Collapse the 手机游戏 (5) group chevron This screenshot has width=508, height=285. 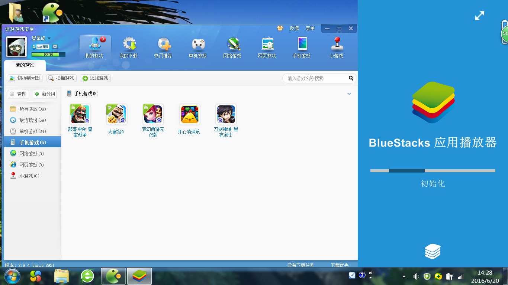349,94
